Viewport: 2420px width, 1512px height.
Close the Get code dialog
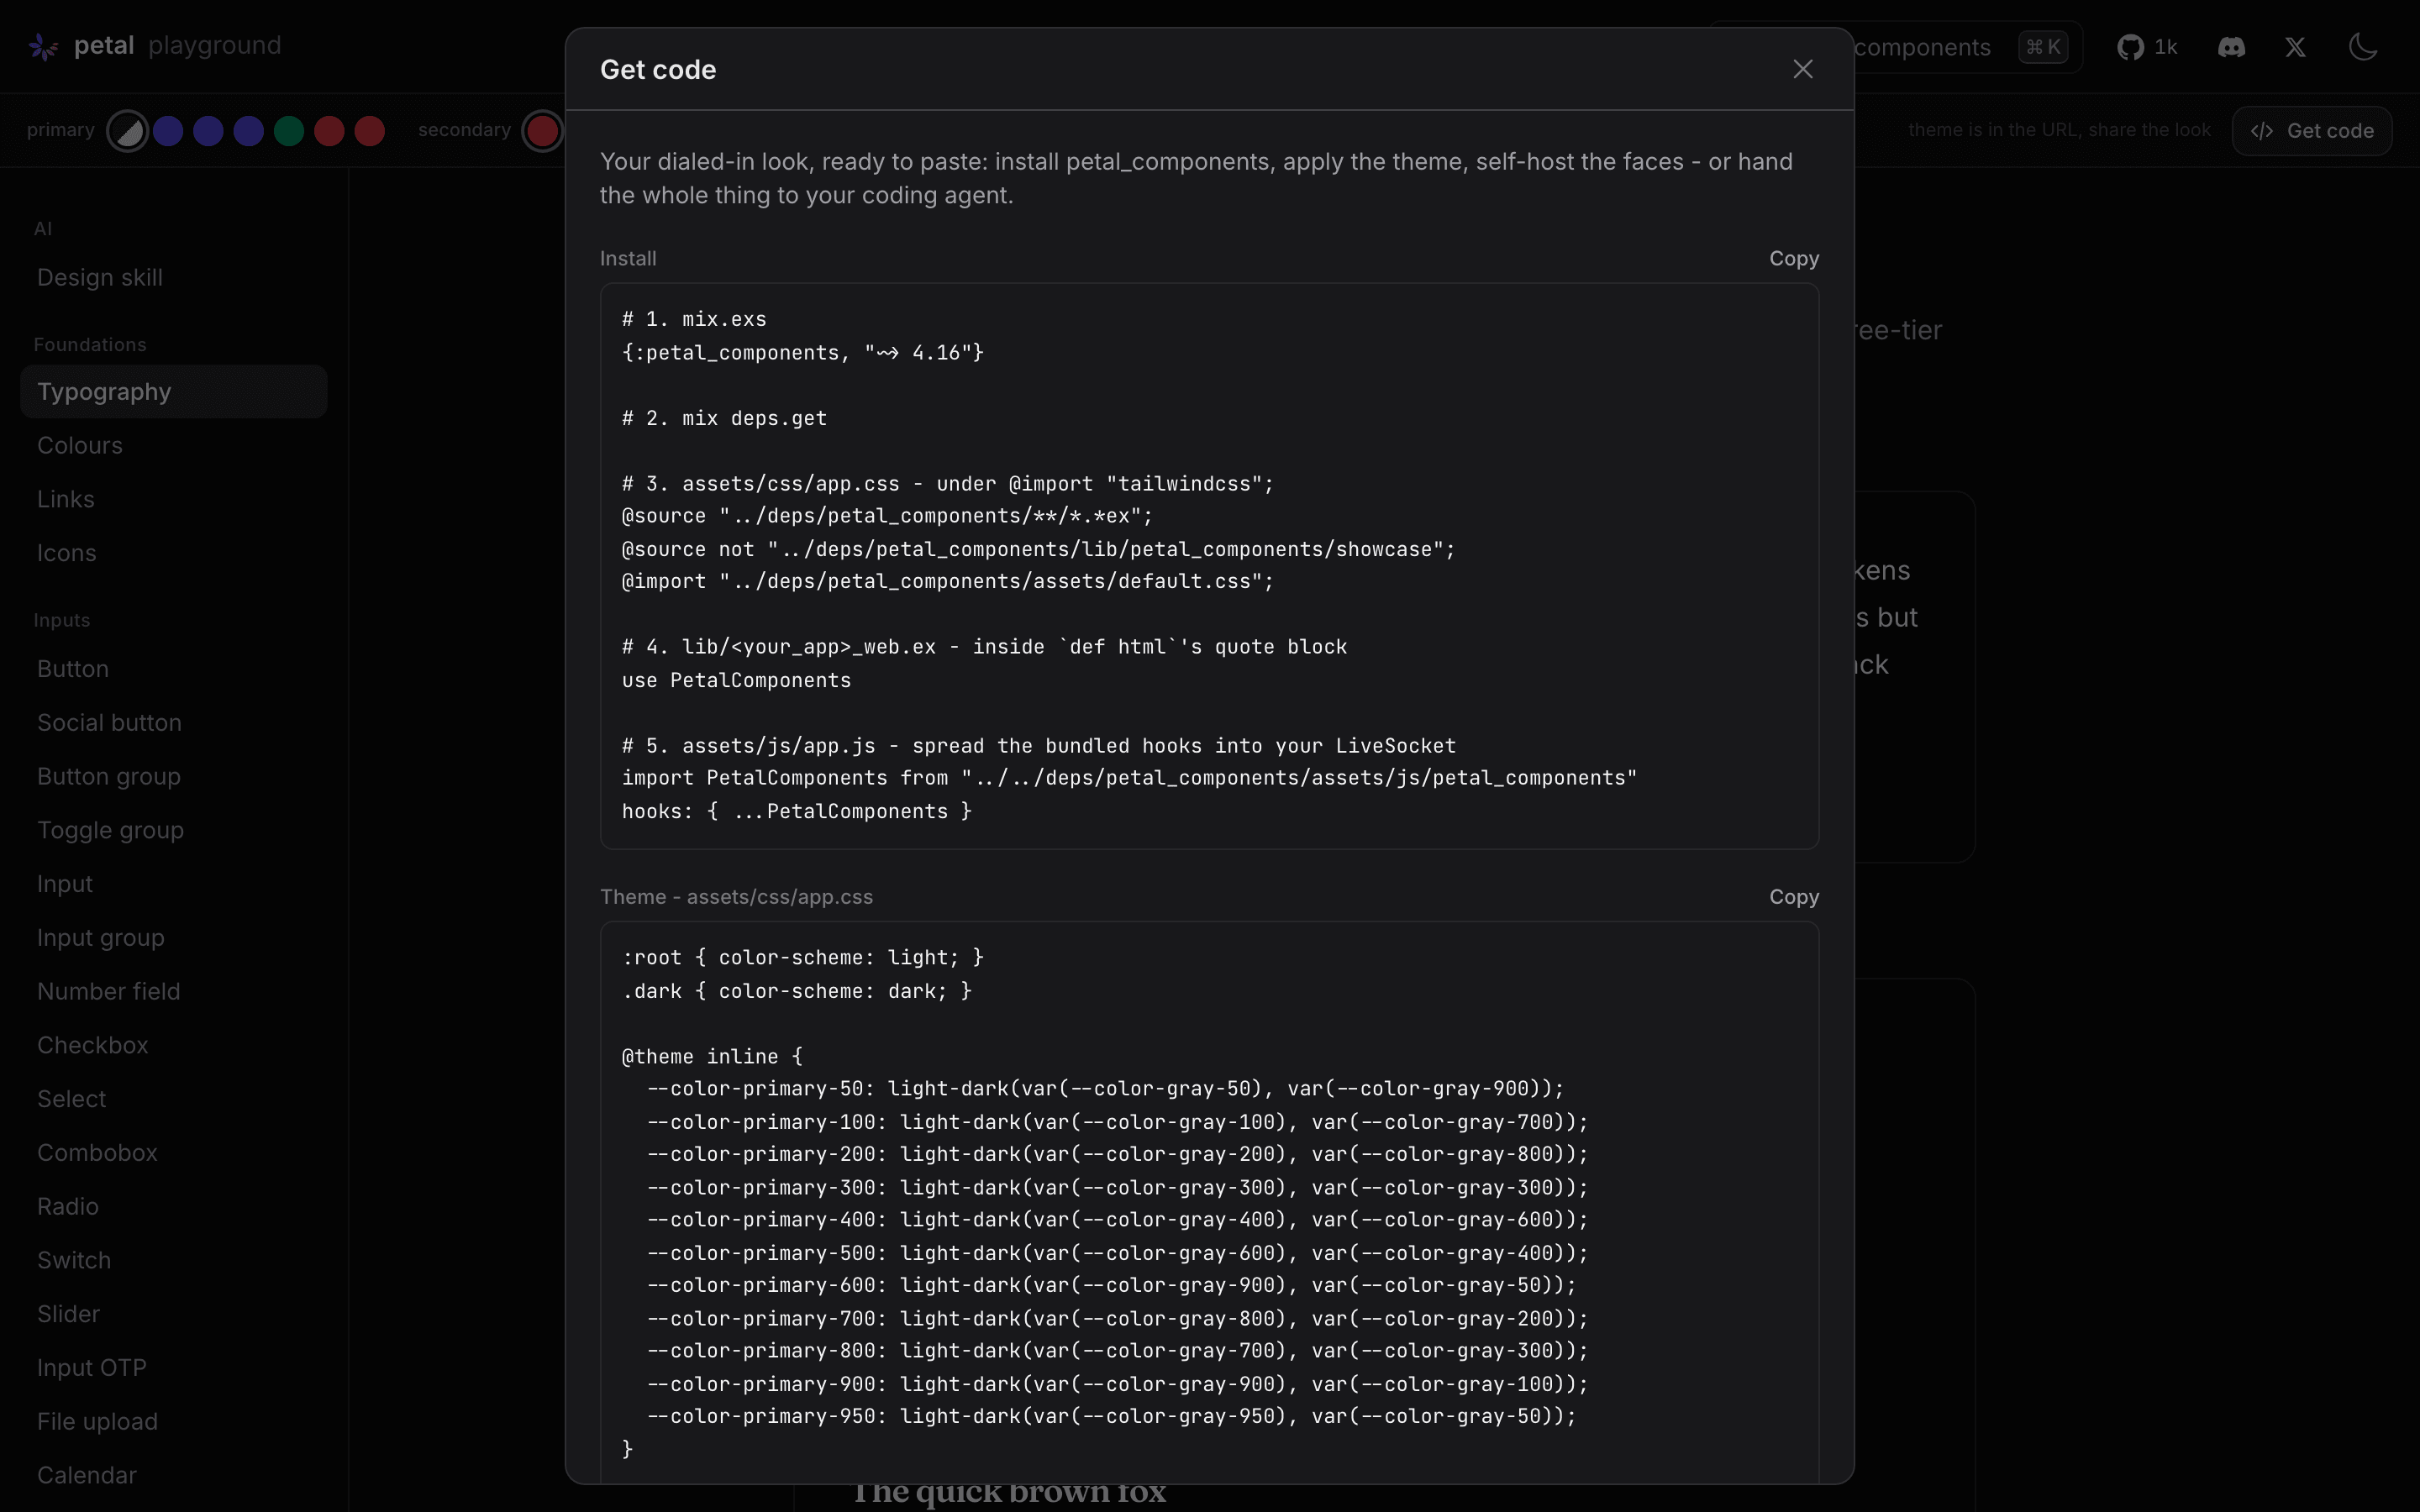point(1802,69)
